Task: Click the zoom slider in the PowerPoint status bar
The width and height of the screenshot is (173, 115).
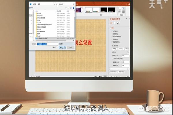Action: click(x=120, y=76)
